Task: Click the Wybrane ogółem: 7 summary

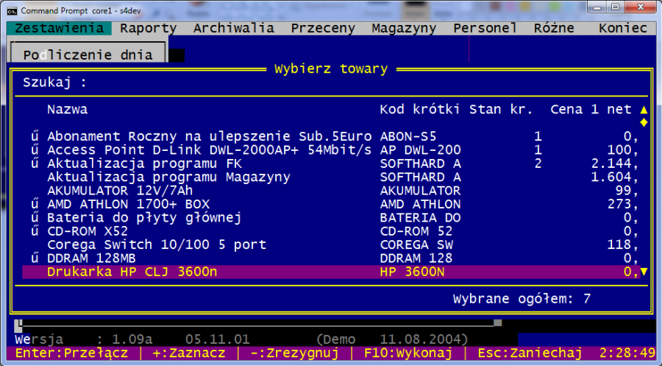Action: coord(522,298)
